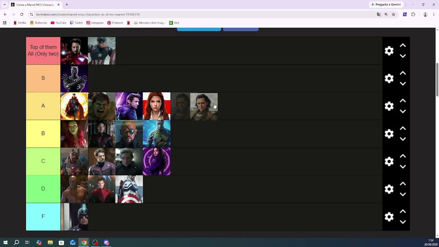Go back to the previous page
Viewport: 439px width, 247px height.
click(x=5, y=14)
